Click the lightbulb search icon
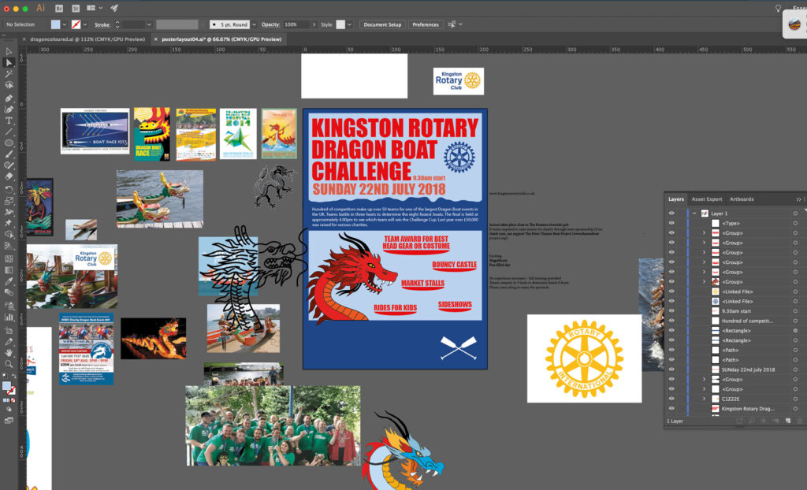 [x=778, y=8]
